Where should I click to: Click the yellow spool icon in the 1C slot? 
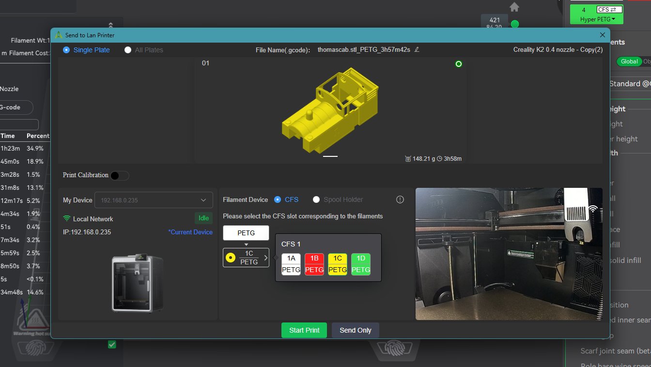[x=231, y=258]
